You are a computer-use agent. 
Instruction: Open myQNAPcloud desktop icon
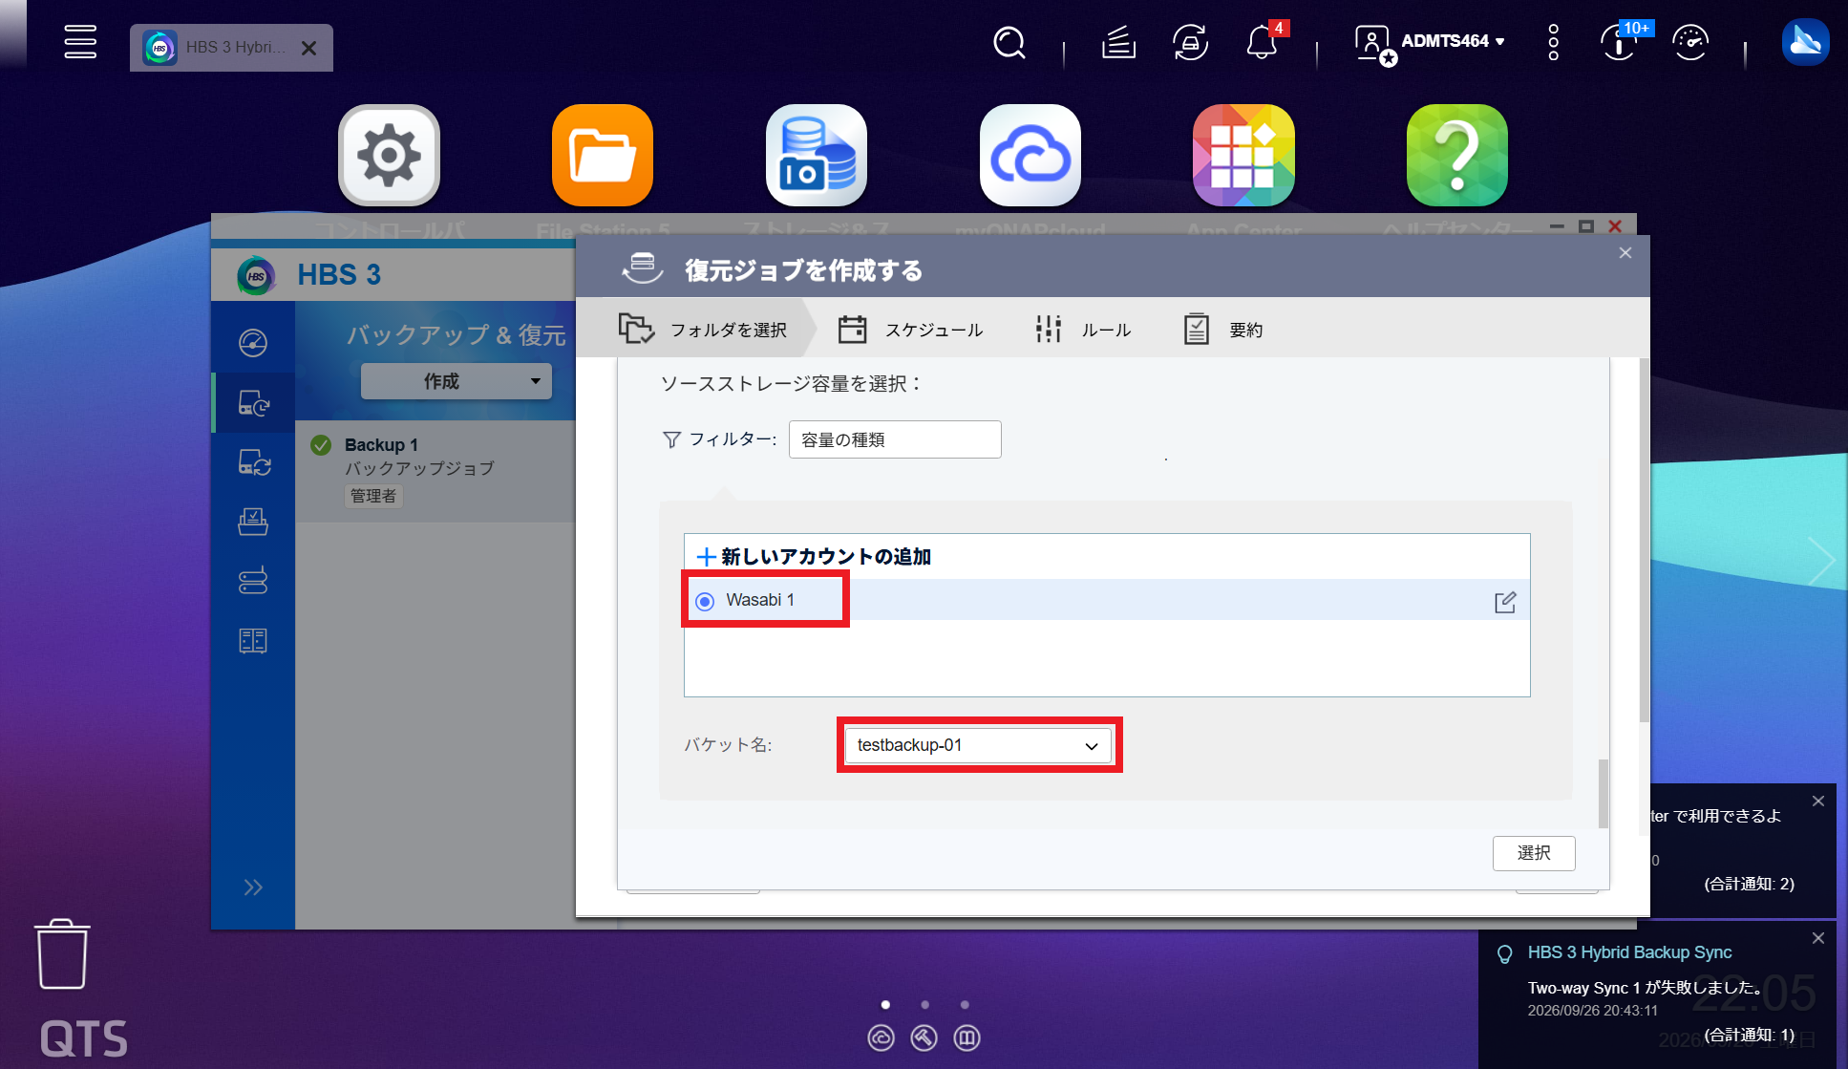click(1030, 156)
